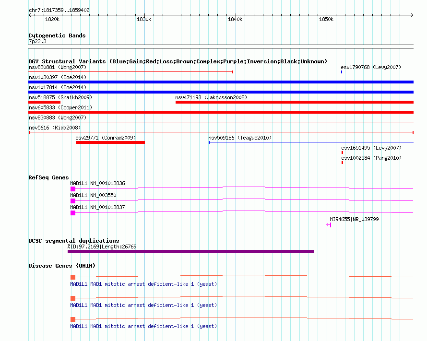The image size is (427, 341).
Task: Select the nsv471193 Jakobsson2008 red loss bar
Action: coord(294,102)
